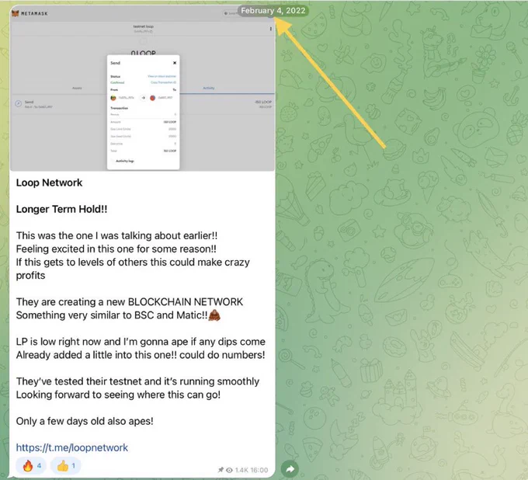Click the 16:00 message timestamp
Image resolution: width=528 pixels, height=480 pixels.
pyautogui.click(x=259, y=470)
